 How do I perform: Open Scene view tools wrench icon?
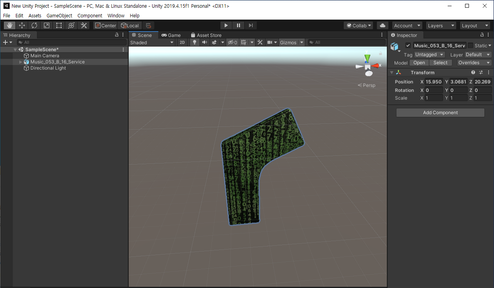[x=260, y=42]
